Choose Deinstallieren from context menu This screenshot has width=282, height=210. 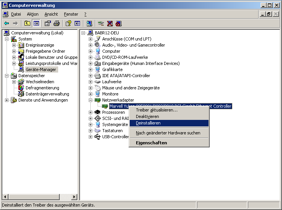[148, 123]
